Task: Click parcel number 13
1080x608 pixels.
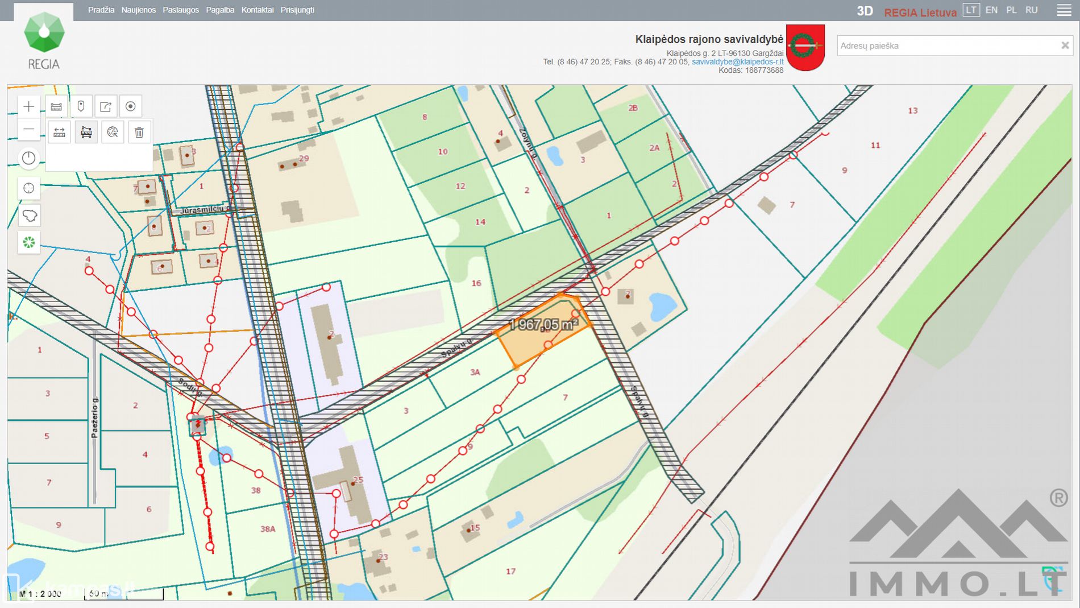Action: (x=913, y=110)
